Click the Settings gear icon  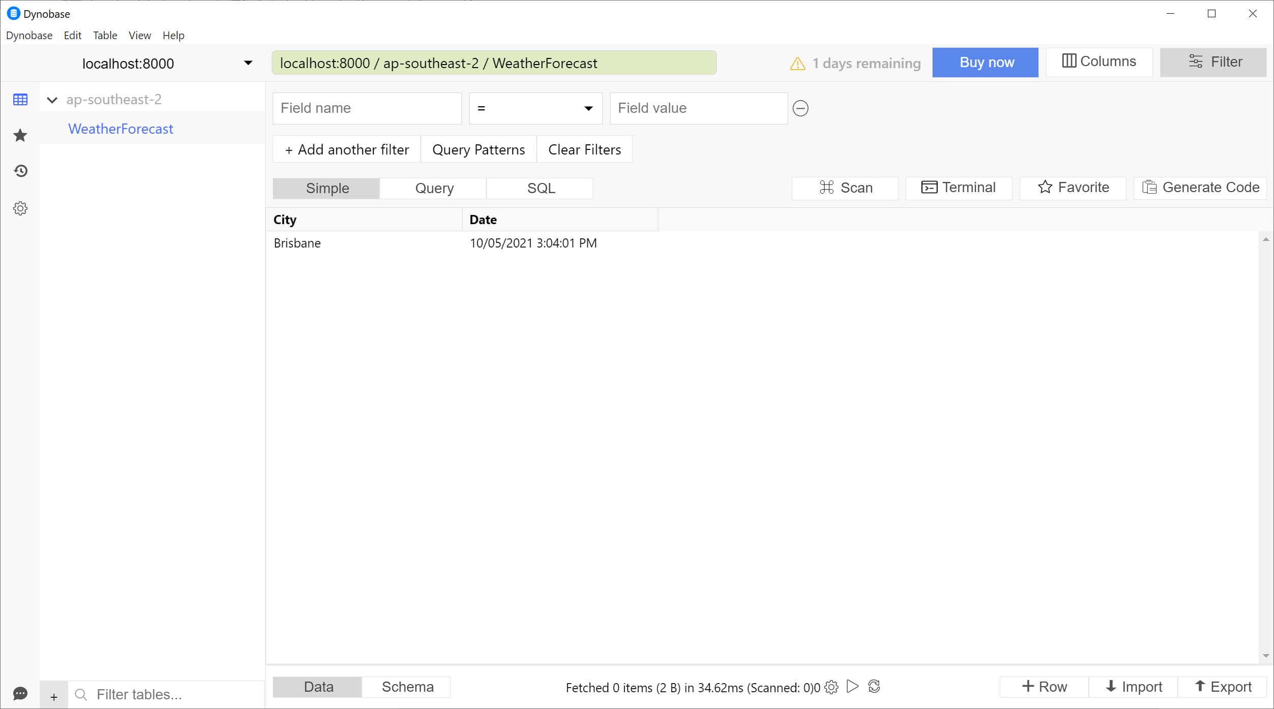[x=20, y=207]
